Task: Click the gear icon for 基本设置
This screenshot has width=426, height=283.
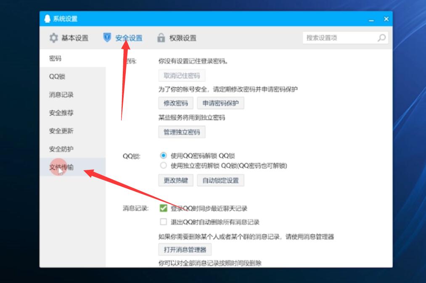Action: pos(53,38)
